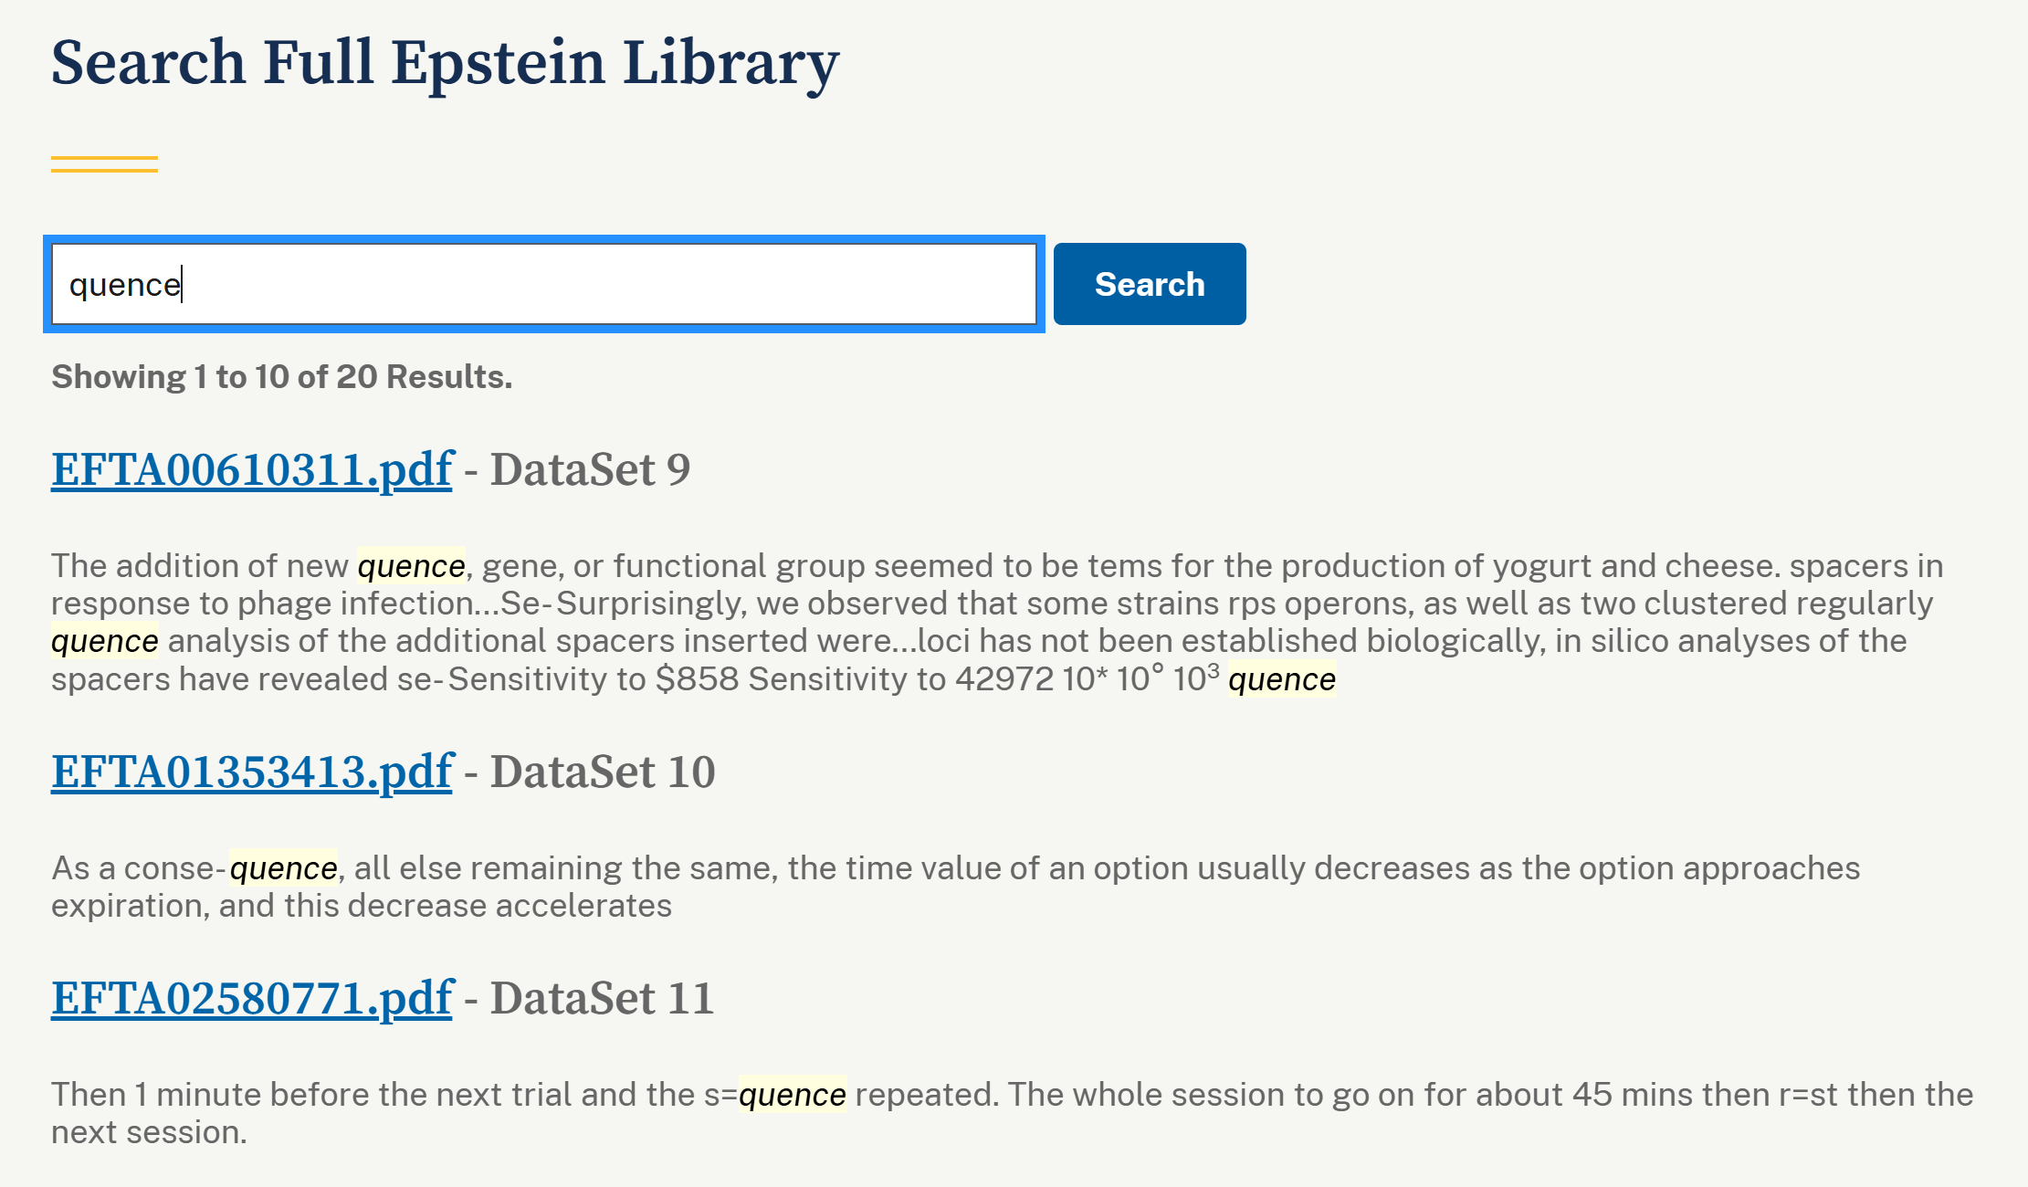Click the Showing 1 to 10 of 20 Results text
Screen dimensions: 2028x1187
pyautogui.click(x=281, y=377)
